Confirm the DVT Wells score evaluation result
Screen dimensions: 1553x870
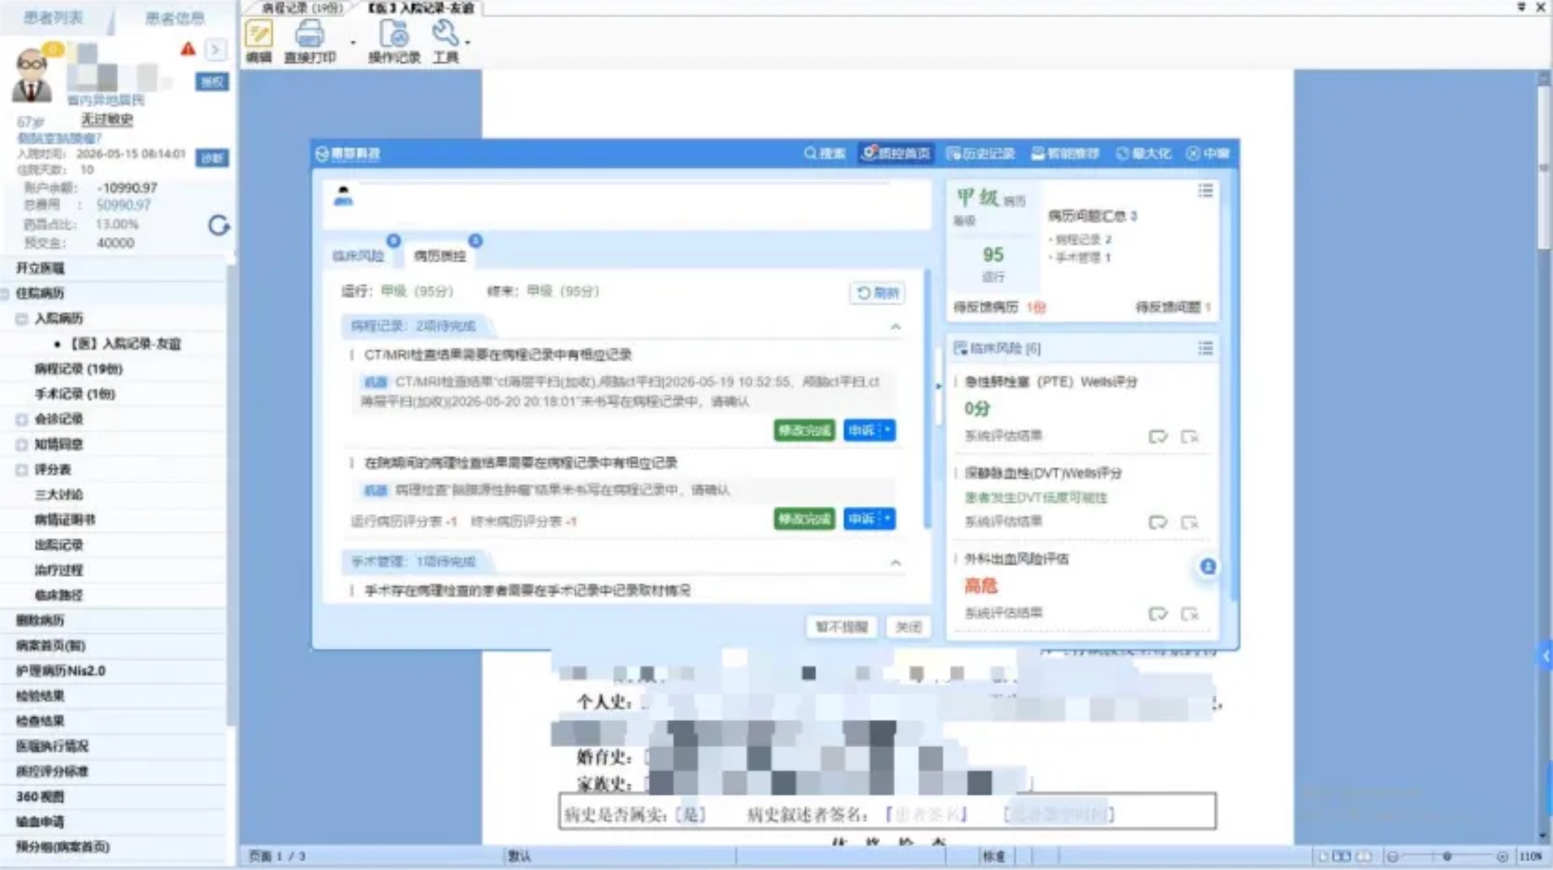(1158, 521)
